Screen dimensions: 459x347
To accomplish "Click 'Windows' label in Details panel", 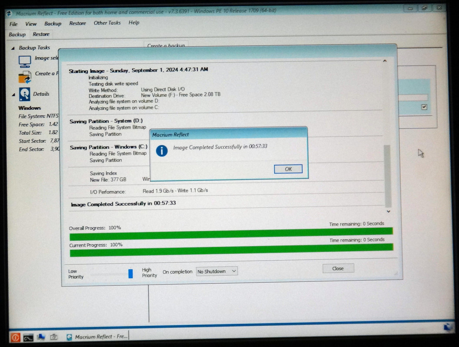I will pyautogui.click(x=30, y=108).
